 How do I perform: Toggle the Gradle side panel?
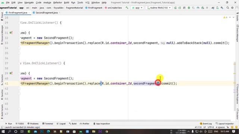[x=238, y=17]
